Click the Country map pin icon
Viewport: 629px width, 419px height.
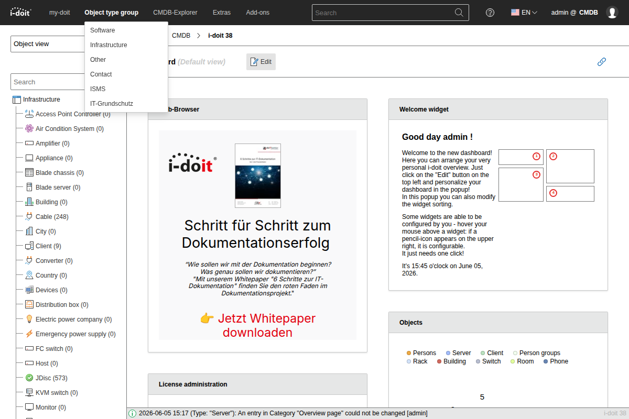[x=29, y=275]
